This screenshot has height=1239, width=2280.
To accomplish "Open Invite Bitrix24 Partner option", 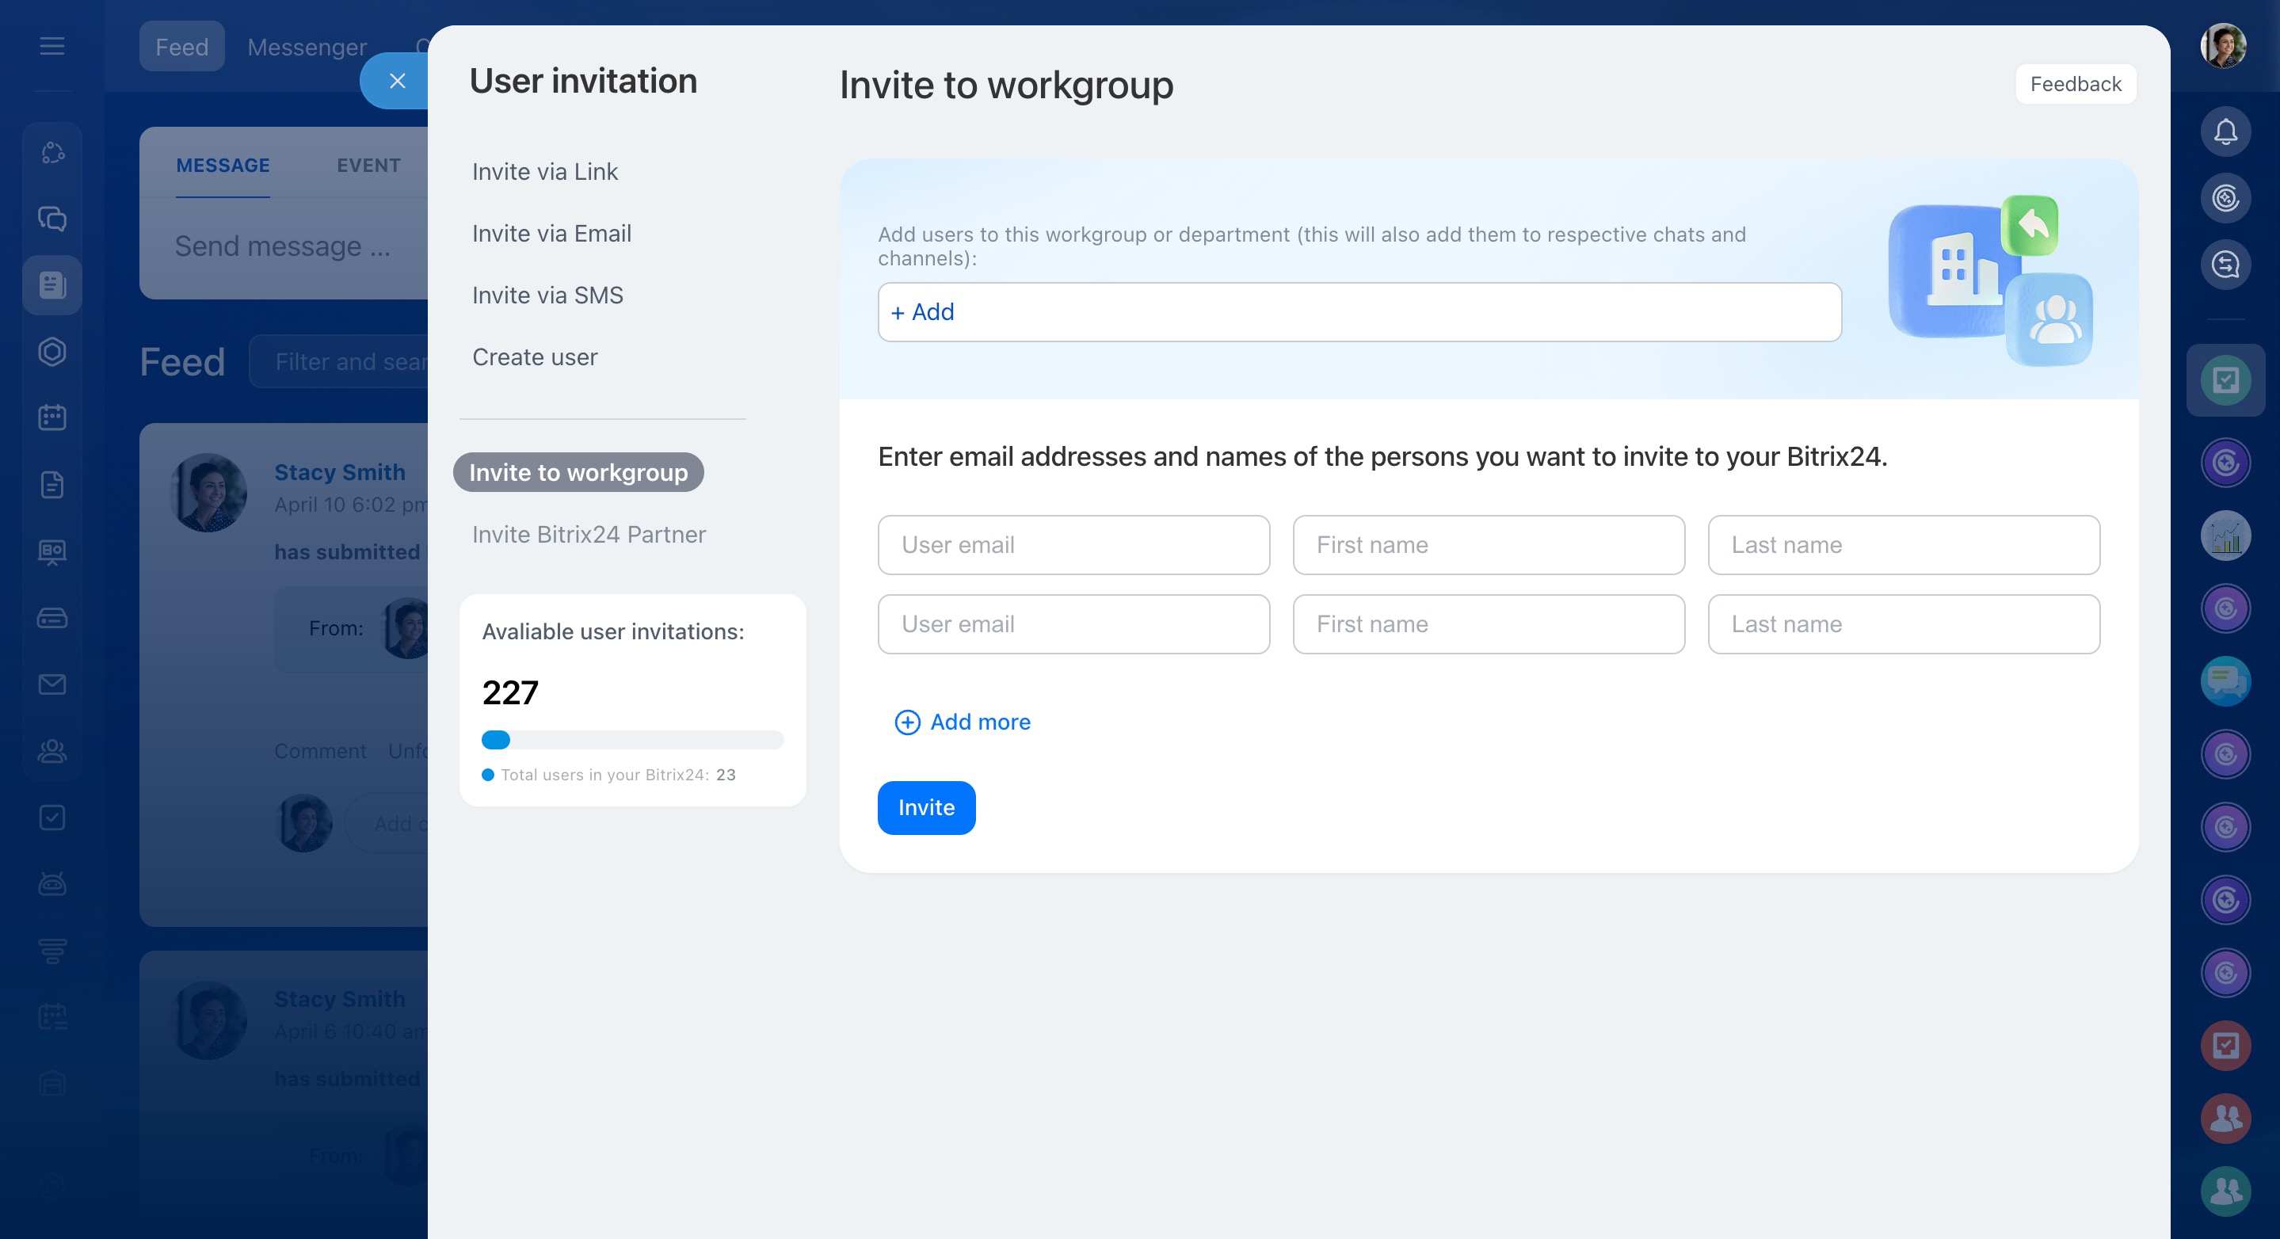I will pos(589,535).
